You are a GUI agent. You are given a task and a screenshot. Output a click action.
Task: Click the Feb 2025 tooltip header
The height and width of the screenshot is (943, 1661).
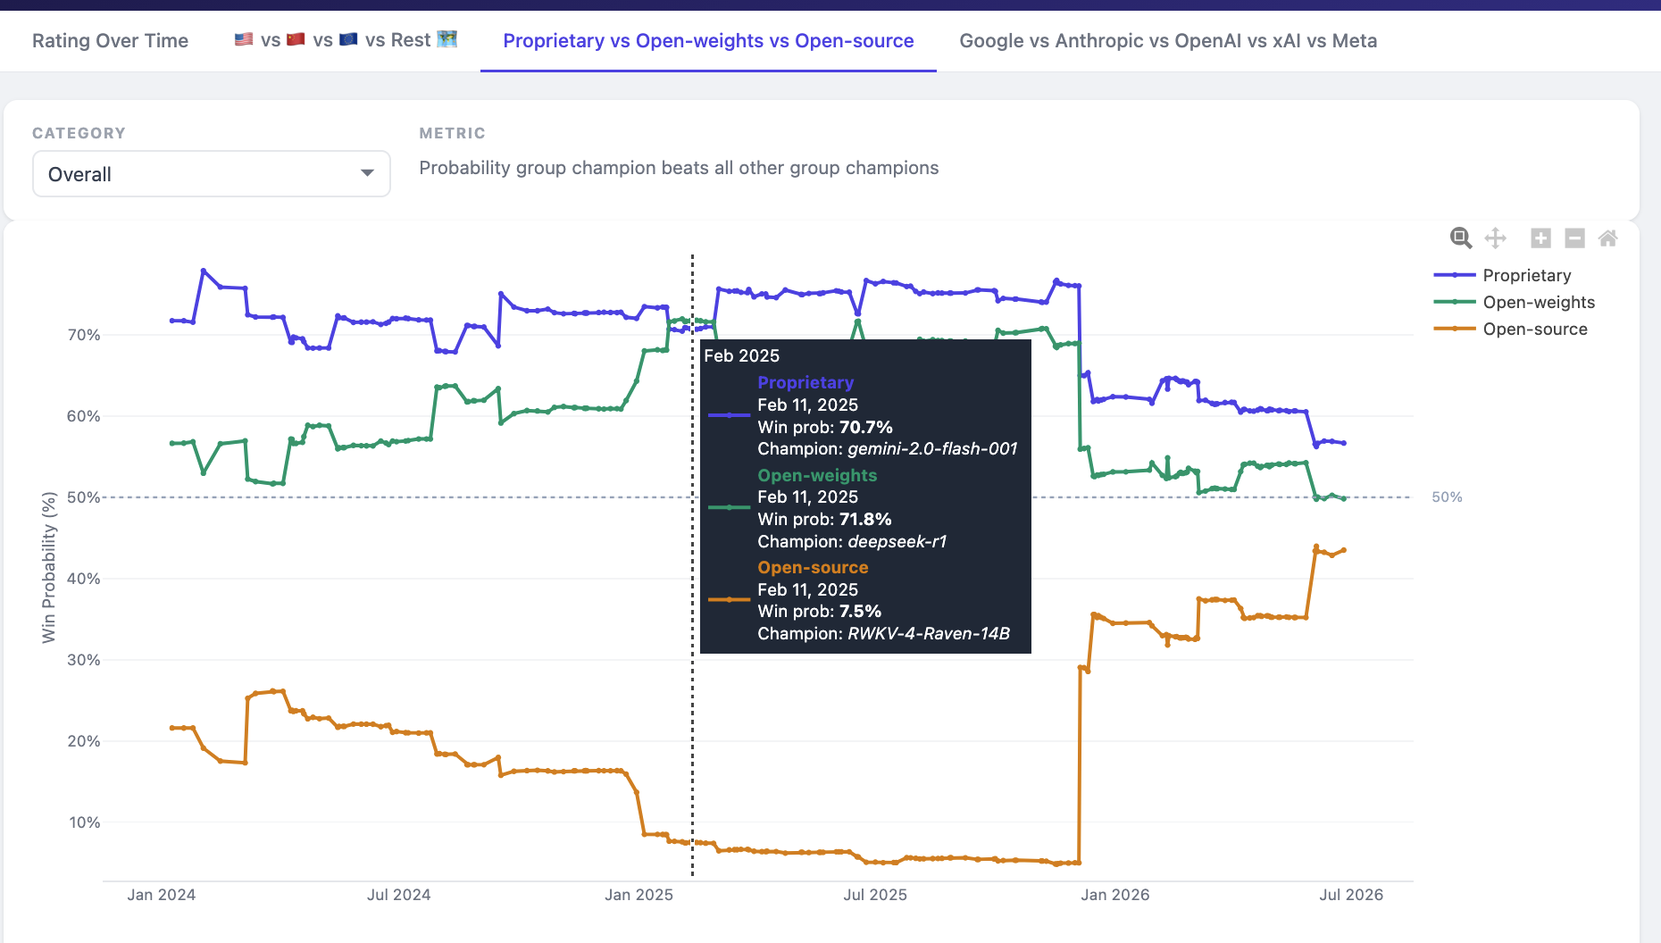pyautogui.click(x=742, y=355)
